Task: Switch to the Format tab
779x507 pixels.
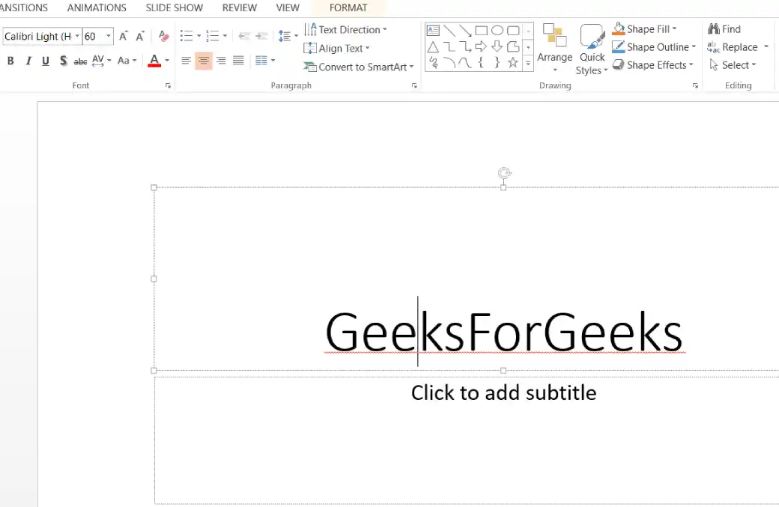Action: (348, 8)
